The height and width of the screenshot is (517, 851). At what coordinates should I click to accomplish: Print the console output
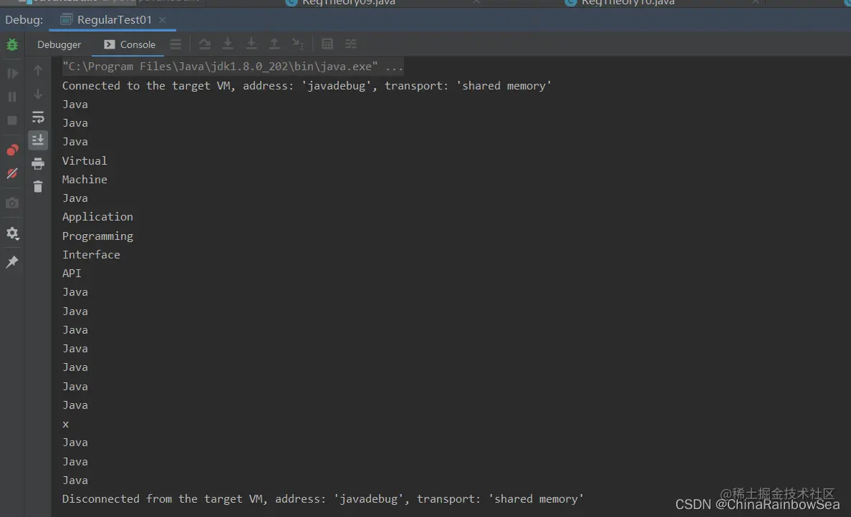[38, 163]
